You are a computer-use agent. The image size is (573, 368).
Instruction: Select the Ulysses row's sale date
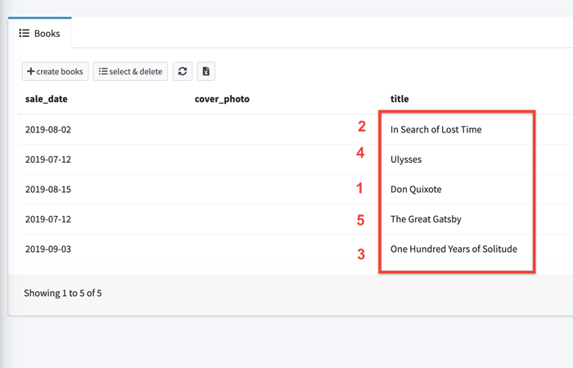pyautogui.click(x=48, y=159)
